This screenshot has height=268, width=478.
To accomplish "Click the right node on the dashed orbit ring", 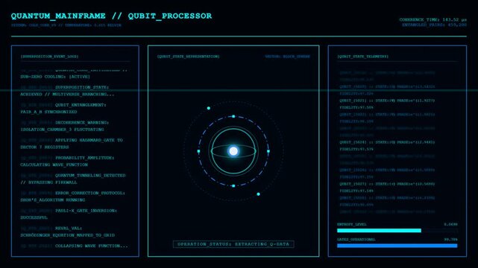I will [x=268, y=151].
